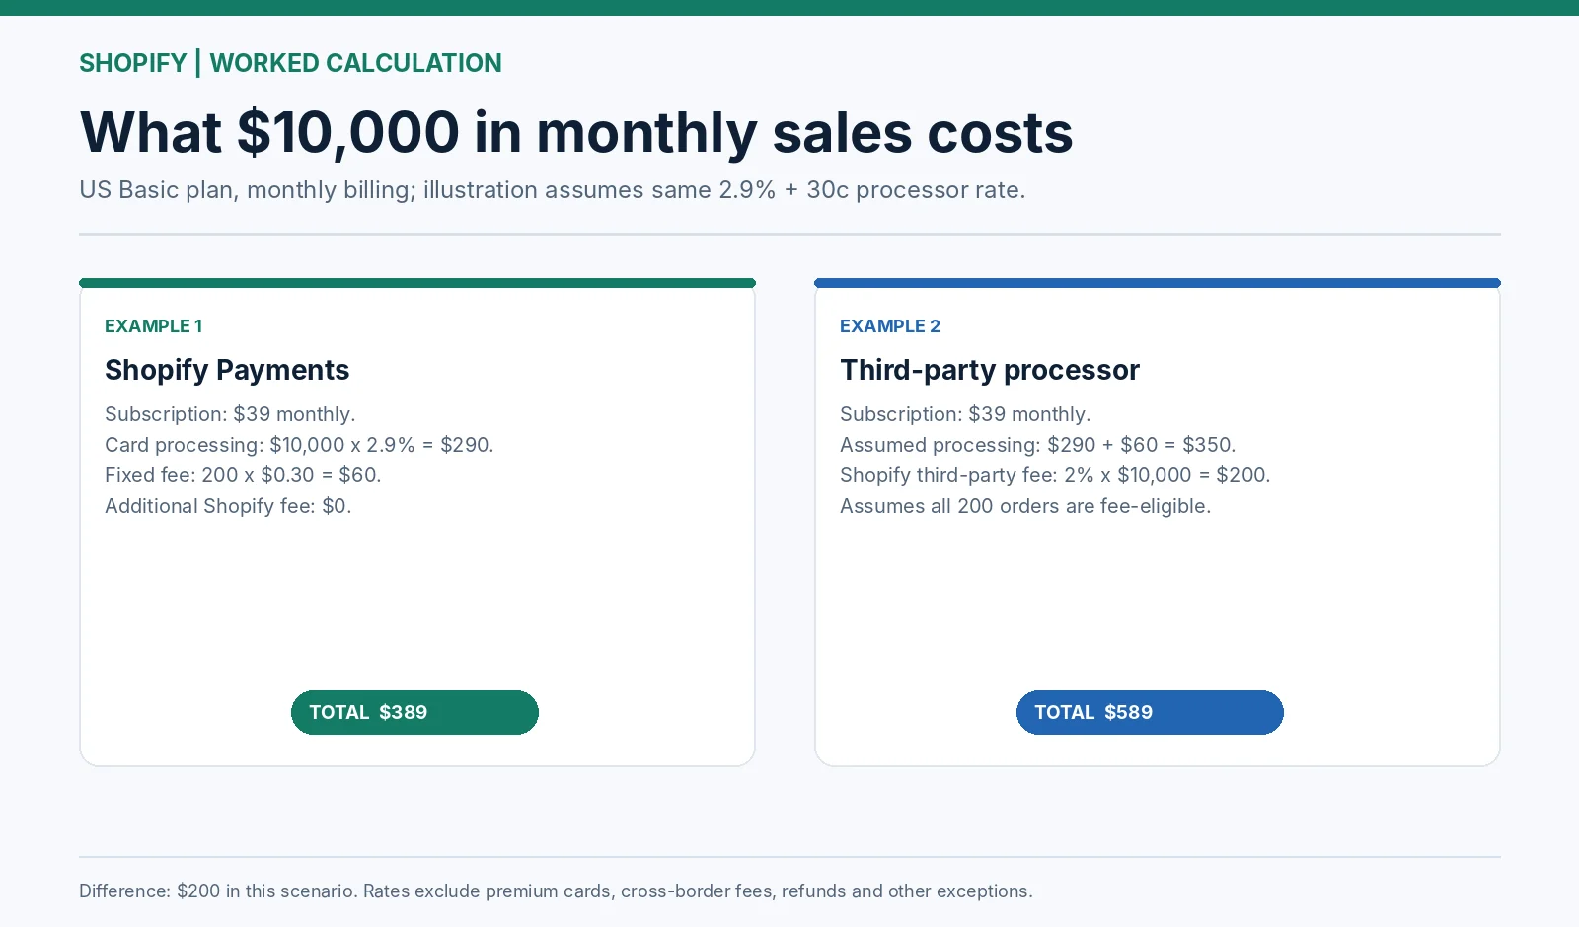Click 'Fixed fee: 200 x $0.30 = $60.' line
The height and width of the screenshot is (927, 1579).
coord(243,475)
